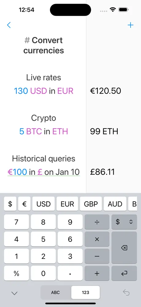Select the 123 keyboard segment
This screenshot has height=307, width=141.
[86, 293]
